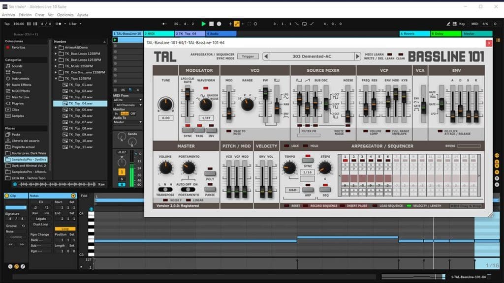This screenshot has height=283, width=504.
Task: Open the 1 Bar quantization dropdown
Action: click(x=75, y=24)
